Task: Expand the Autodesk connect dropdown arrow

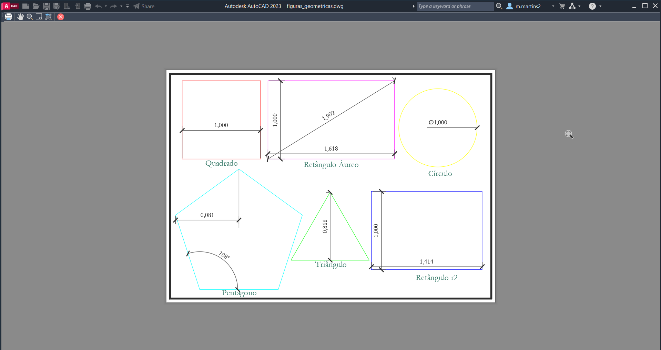Action: click(579, 6)
